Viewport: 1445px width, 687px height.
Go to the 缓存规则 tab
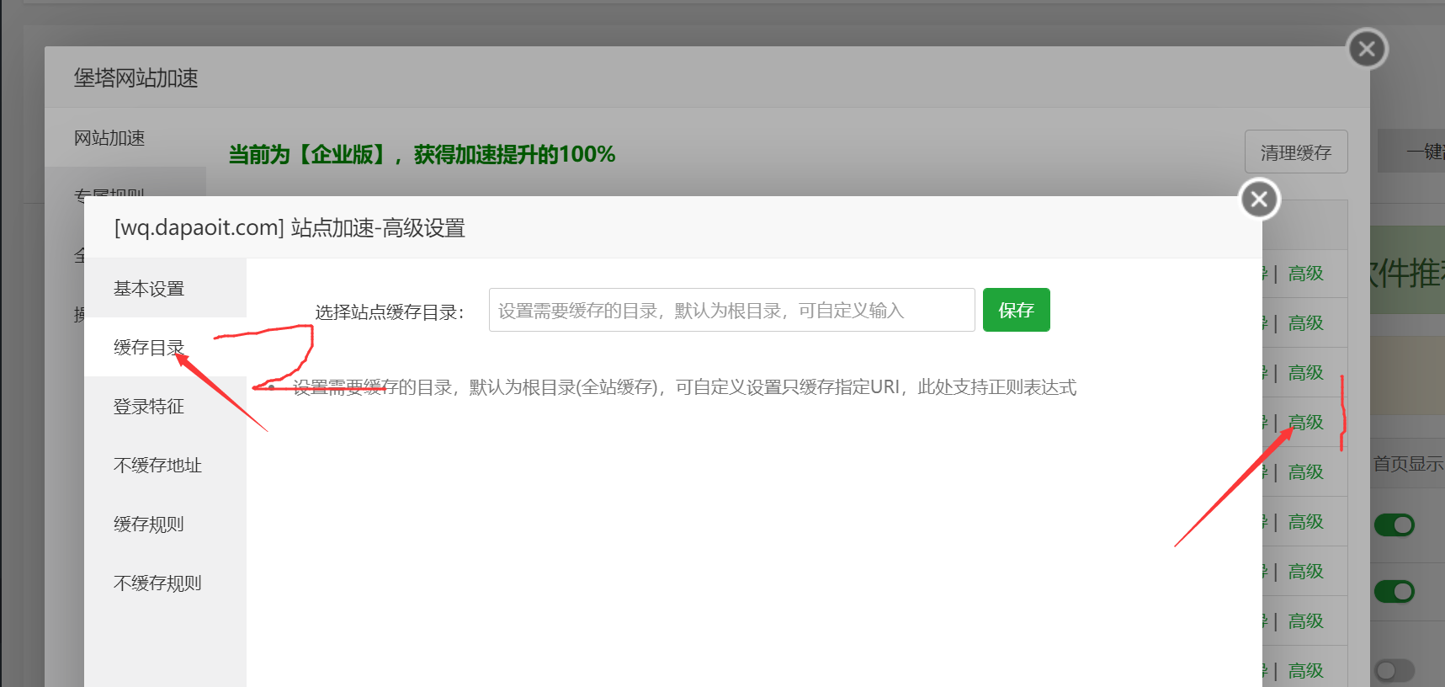pyautogui.click(x=165, y=524)
